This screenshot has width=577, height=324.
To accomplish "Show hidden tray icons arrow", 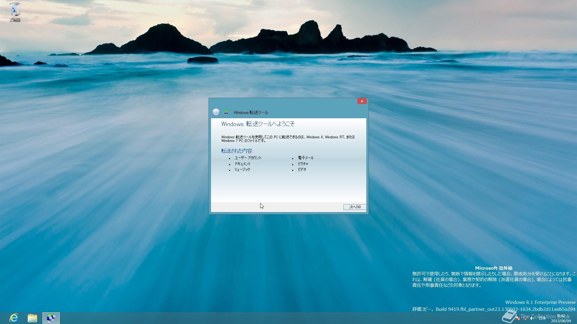I will 511,318.
